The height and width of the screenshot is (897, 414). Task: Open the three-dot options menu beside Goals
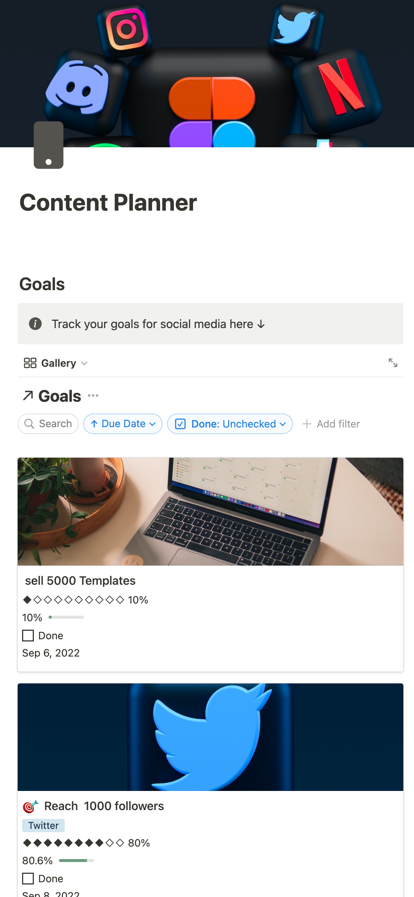click(93, 396)
